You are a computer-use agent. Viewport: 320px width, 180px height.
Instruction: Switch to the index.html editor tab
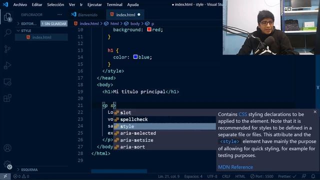[x=125, y=14]
